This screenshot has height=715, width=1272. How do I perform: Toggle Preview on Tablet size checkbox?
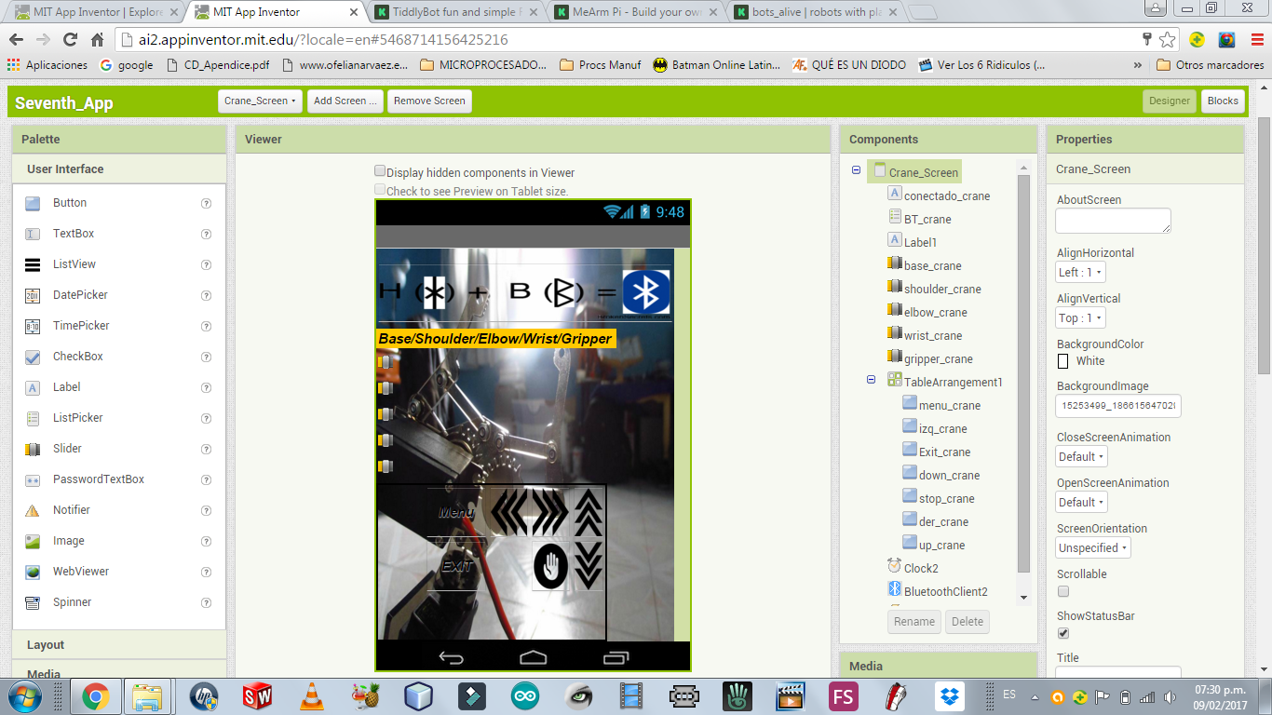380,190
